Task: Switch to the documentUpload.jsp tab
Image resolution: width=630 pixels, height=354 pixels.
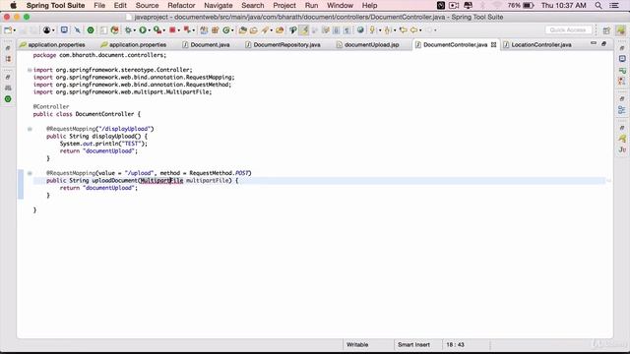Action: (368, 45)
